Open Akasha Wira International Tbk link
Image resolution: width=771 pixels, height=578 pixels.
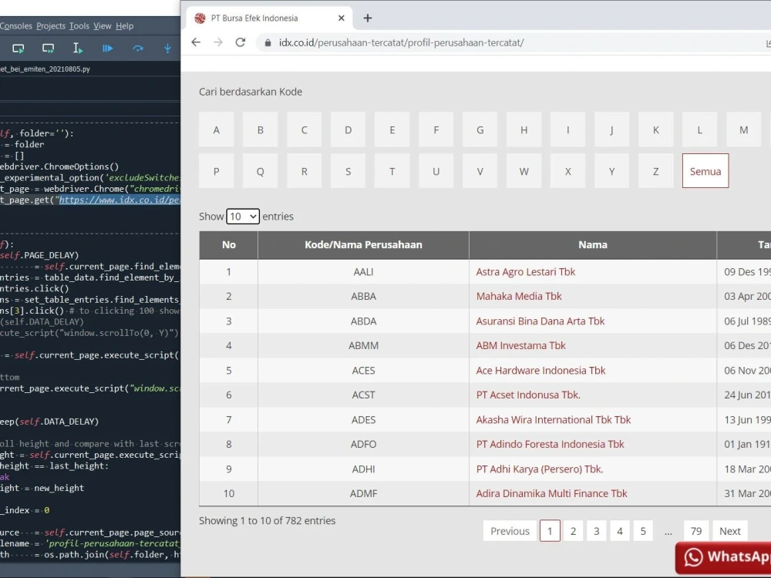[x=553, y=420]
